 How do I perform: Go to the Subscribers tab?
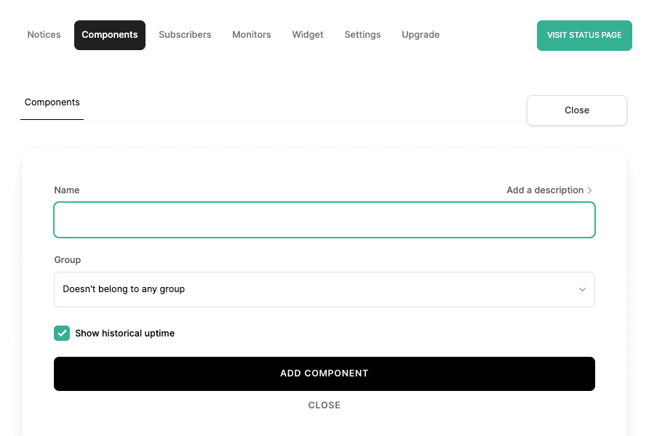tap(185, 35)
